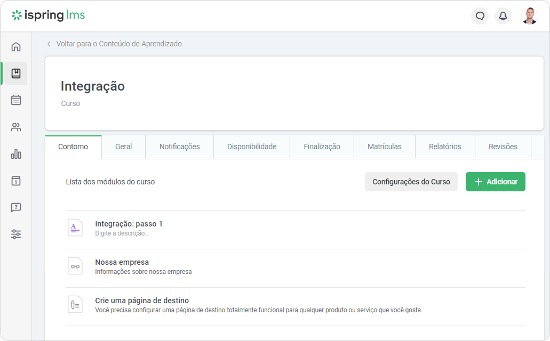Screen dimensions: 550x341
Task: Open the Nossa empresa link module
Action: point(122,262)
